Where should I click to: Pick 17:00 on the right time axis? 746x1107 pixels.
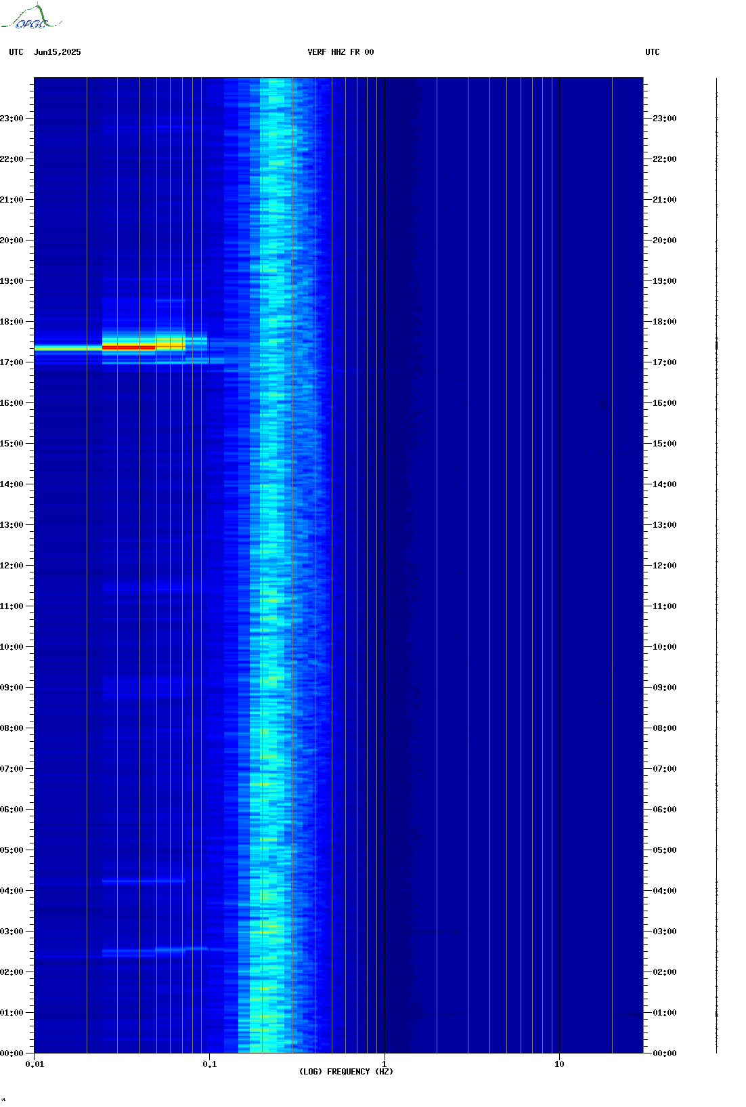coord(665,362)
